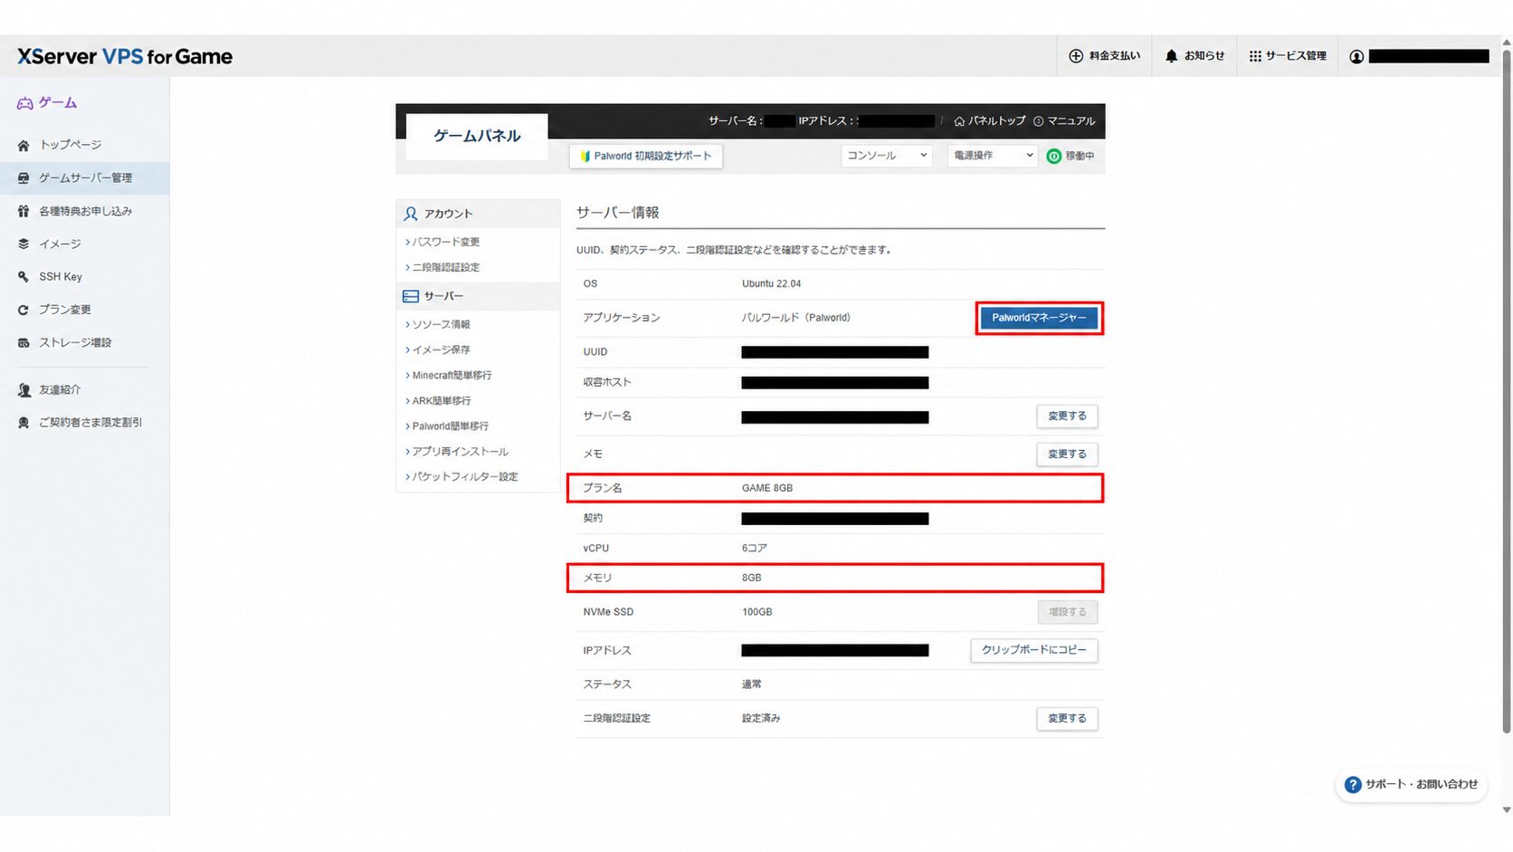The height and width of the screenshot is (852, 1513).
Task: Click リソース情報 link
Action: [441, 324]
